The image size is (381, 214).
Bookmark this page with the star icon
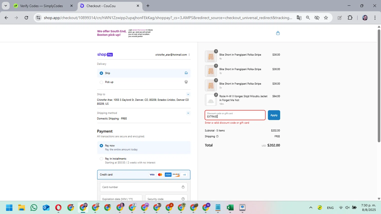coord(326,18)
